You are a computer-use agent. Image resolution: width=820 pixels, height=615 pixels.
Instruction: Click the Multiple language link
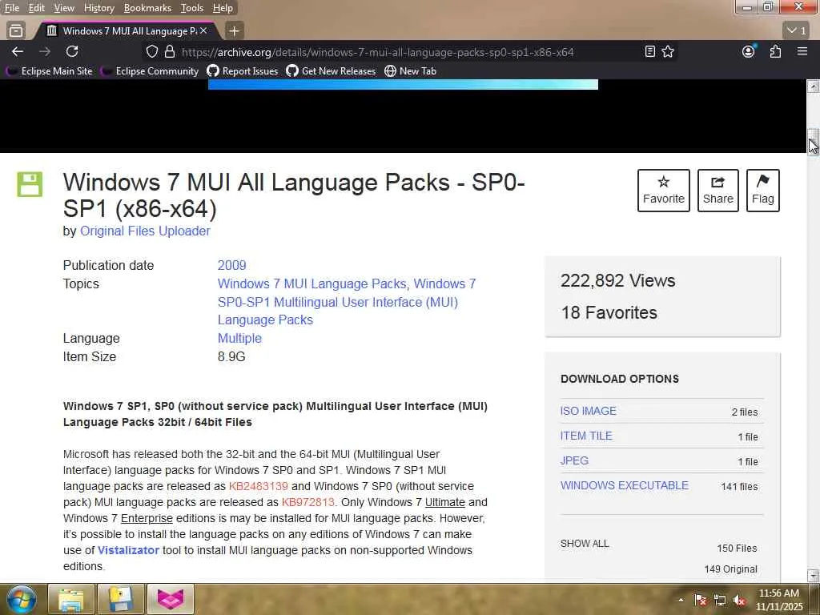[239, 339]
